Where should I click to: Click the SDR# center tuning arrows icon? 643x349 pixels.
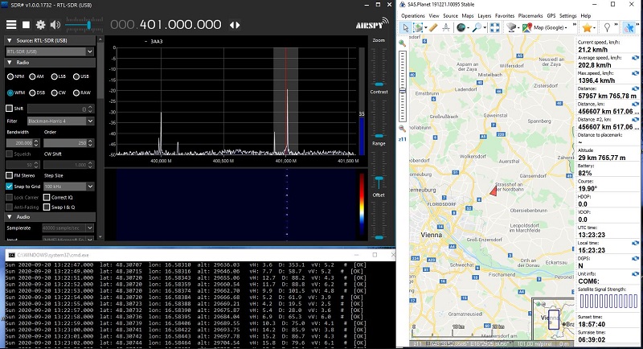(235, 25)
